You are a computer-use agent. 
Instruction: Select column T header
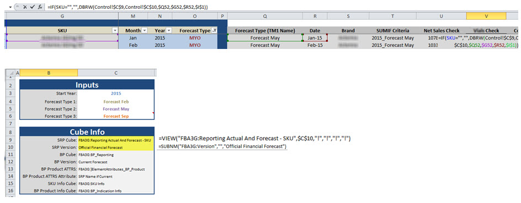pyautogui.click(x=393, y=16)
